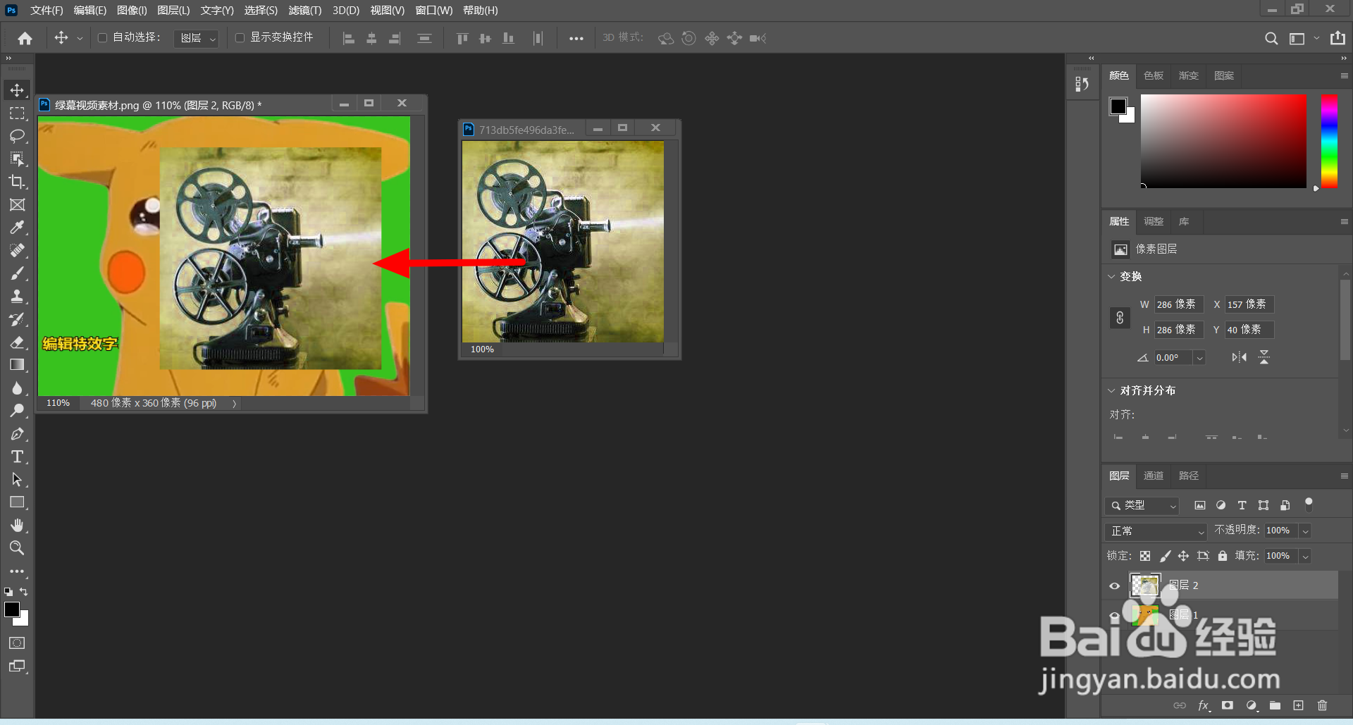This screenshot has height=725, width=1353.
Task: Click the share icon at top right
Action: point(1337,38)
